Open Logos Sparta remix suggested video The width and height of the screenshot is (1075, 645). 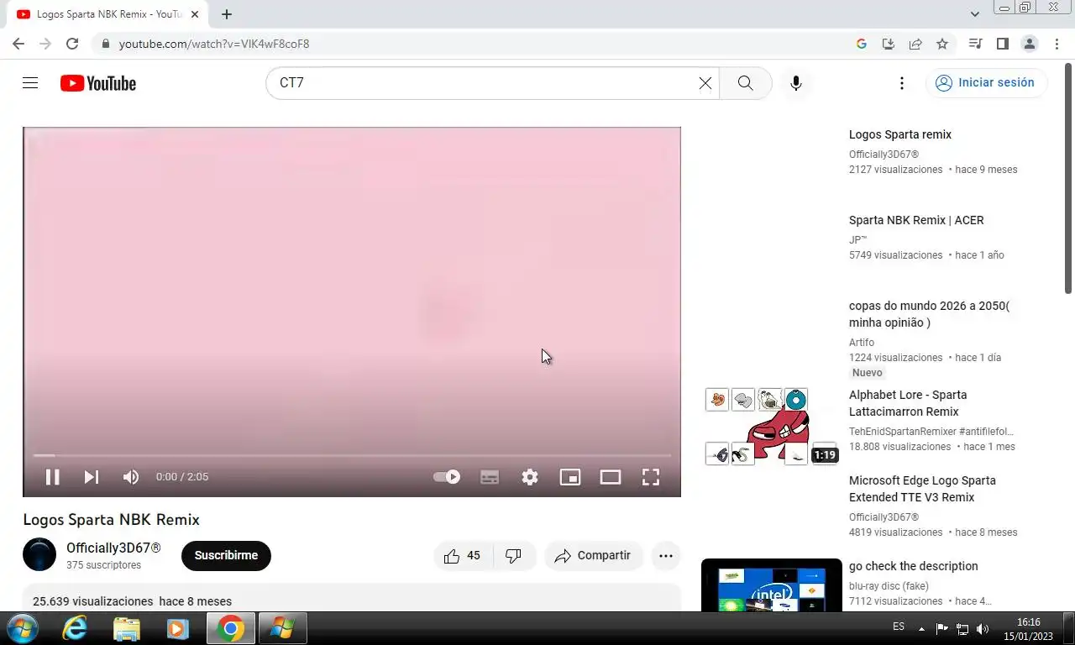coord(900,134)
